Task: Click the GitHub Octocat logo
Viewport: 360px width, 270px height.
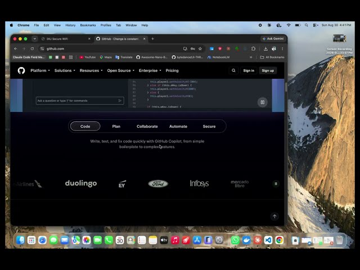Action: point(21,70)
